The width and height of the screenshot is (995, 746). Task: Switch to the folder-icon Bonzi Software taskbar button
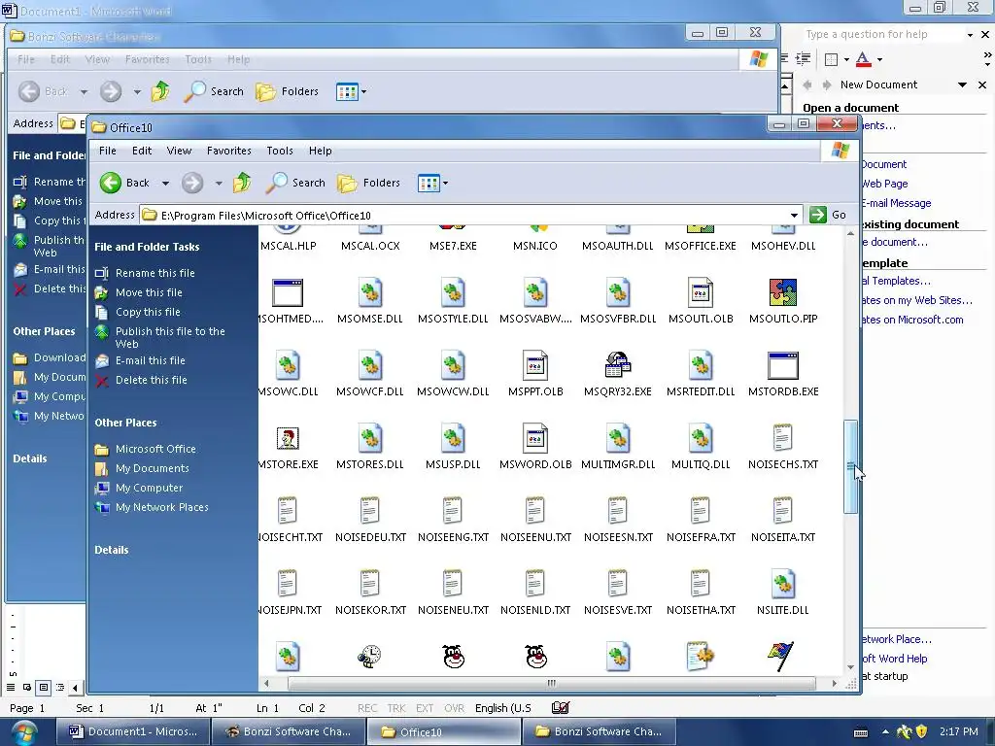pos(599,731)
